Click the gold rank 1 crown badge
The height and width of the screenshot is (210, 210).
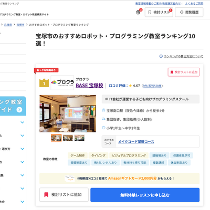(44, 83)
